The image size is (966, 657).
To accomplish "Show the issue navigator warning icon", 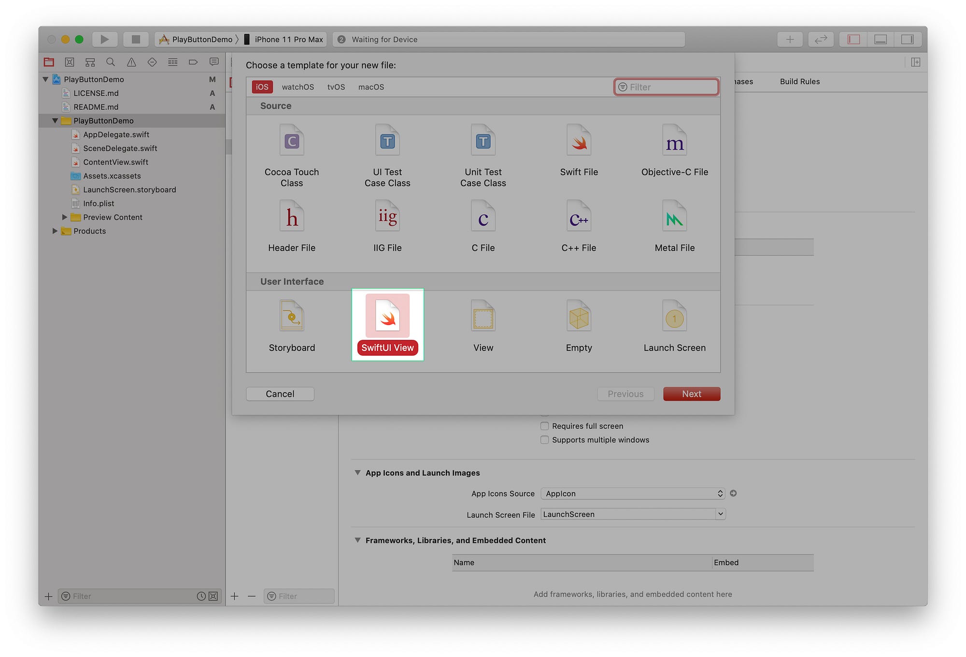I will point(131,62).
